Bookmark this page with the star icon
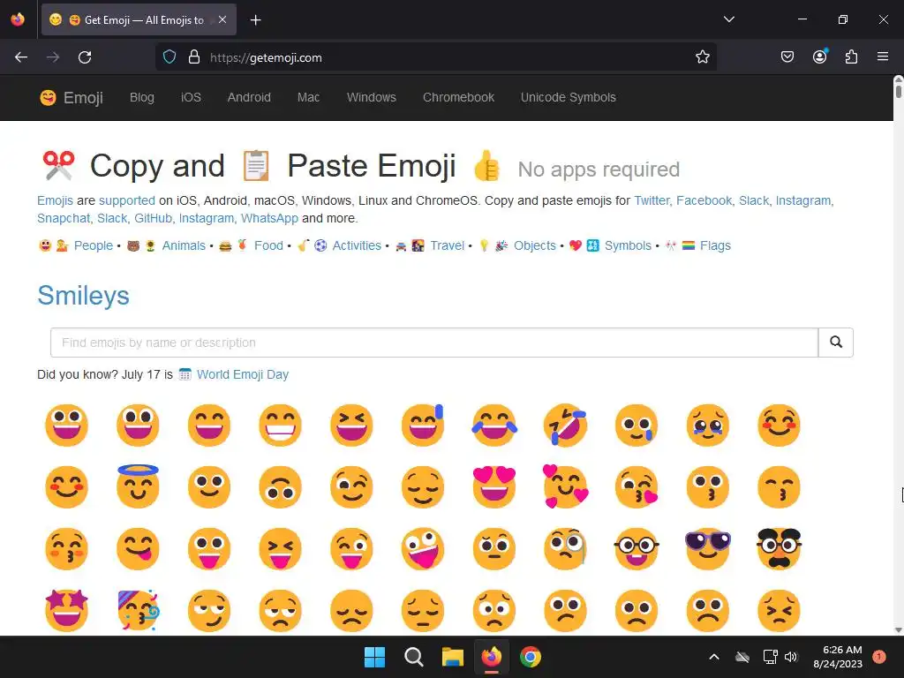Screen dimensions: 904x678 pyautogui.click(x=702, y=57)
